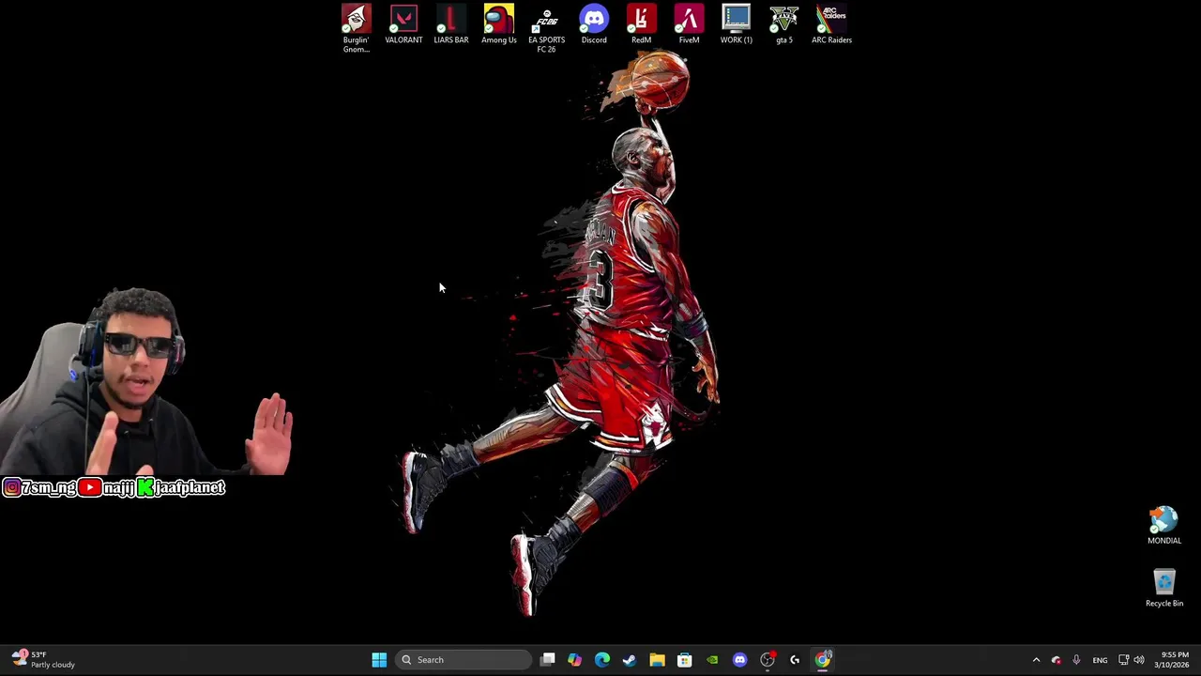Image resolution: width=1201 pixels, height=676 pixels.
Task: Open the ENG language switcher
Action: click(1100, 660)
